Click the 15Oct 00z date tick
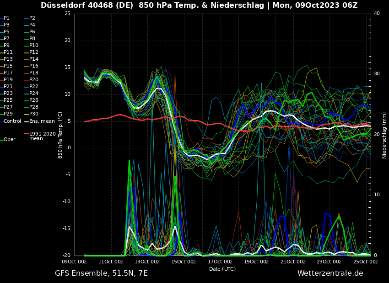Screen dimensions: 389x283 point(184,262)
